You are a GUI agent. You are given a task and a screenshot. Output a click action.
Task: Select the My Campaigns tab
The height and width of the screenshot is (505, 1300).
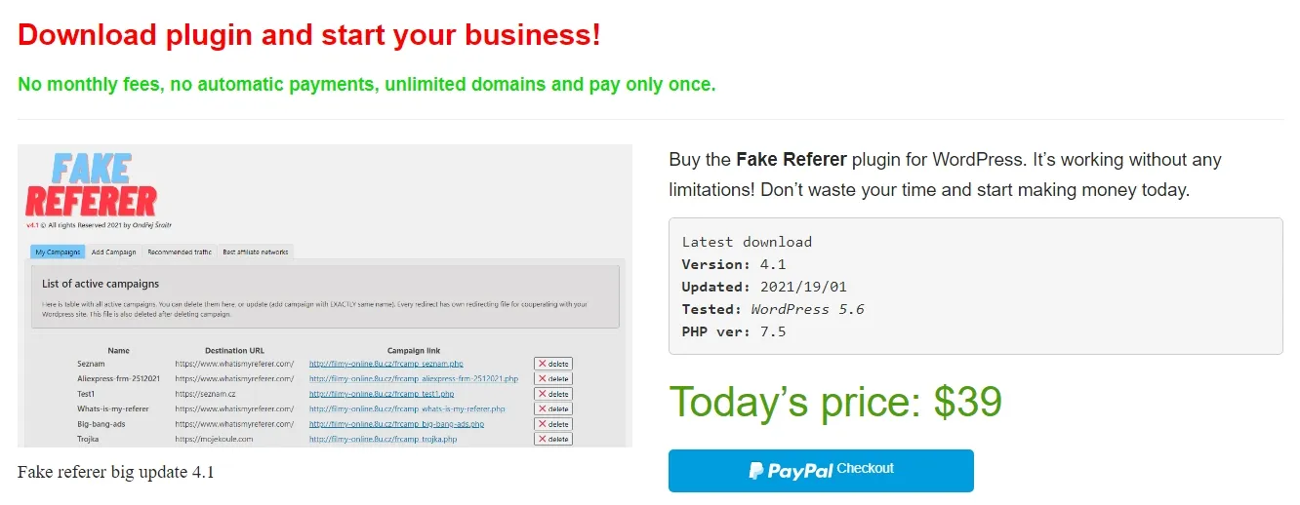[58, 252]
